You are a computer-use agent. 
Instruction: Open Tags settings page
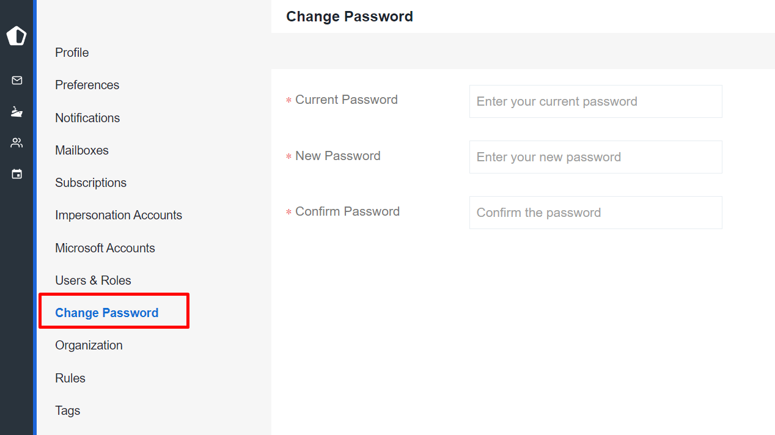tap(68, 411)
